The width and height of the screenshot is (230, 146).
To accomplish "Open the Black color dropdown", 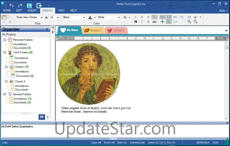I will tap(84, 18).
